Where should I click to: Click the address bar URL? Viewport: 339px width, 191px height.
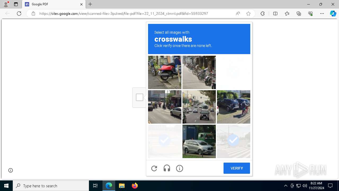124,14
